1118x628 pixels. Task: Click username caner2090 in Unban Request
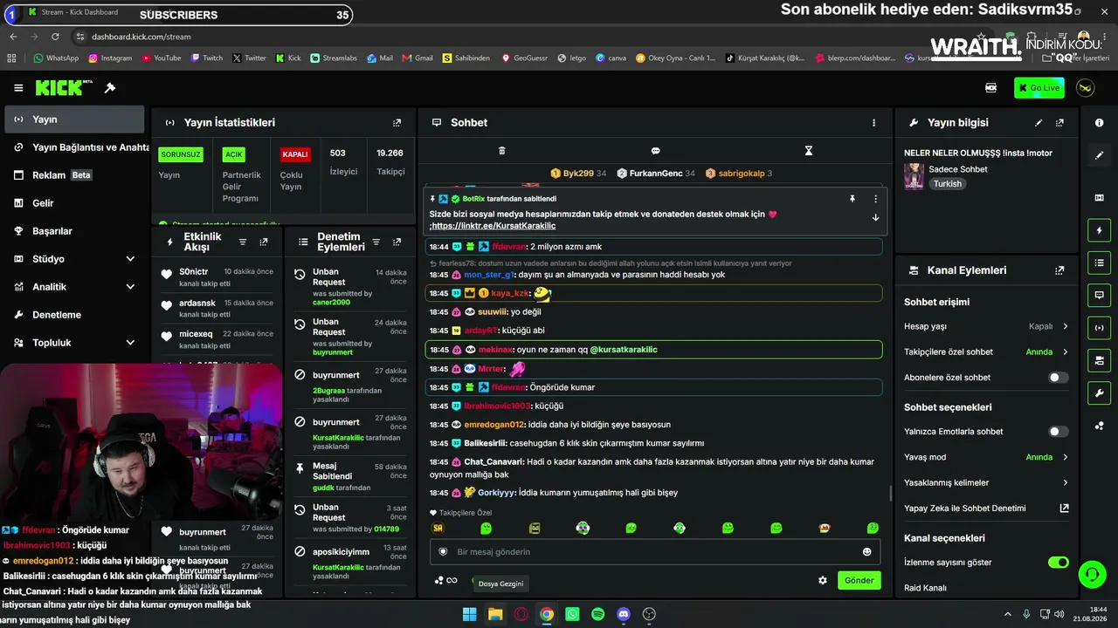(x=331, y=302)
